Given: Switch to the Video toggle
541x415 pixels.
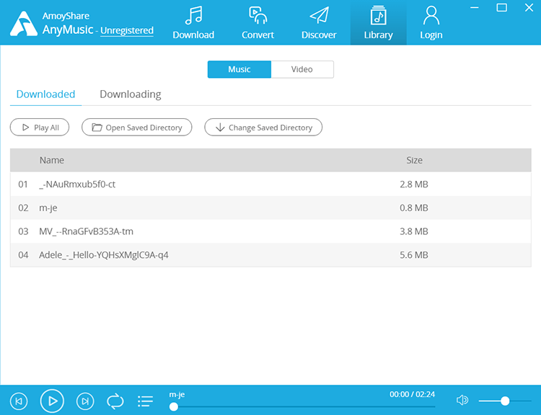Looking at the screenshot, I should point(302,69).
